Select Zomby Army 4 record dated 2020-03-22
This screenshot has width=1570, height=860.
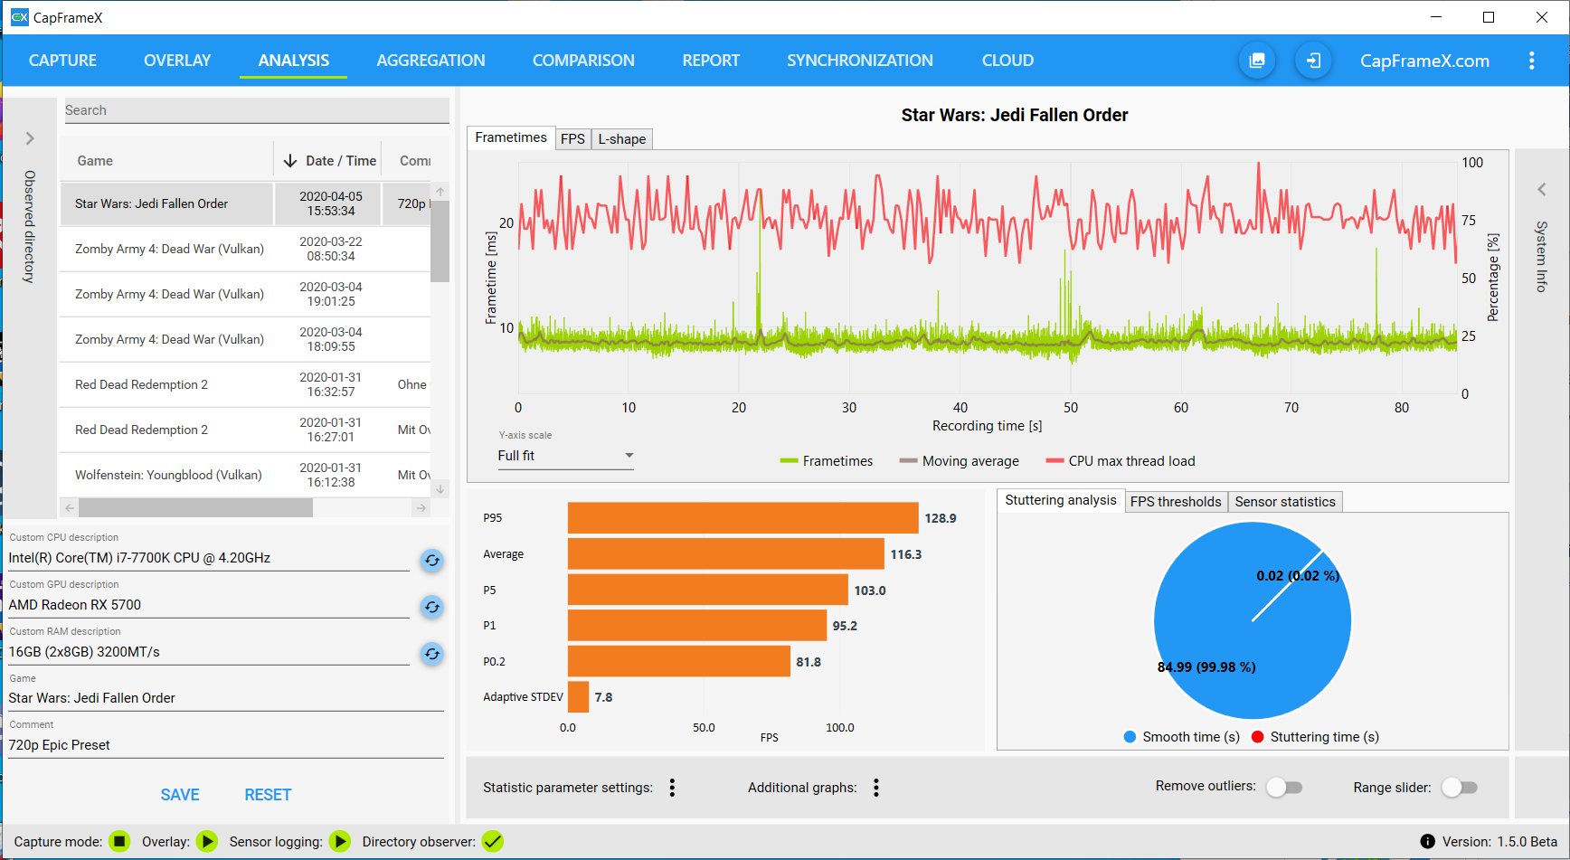pyautogui.click(x=245, y=249)
